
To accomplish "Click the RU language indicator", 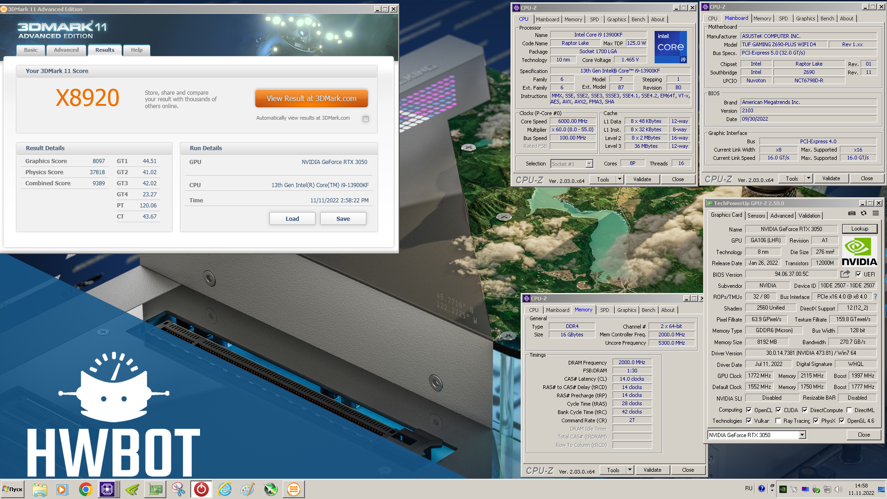I will 749,488.
